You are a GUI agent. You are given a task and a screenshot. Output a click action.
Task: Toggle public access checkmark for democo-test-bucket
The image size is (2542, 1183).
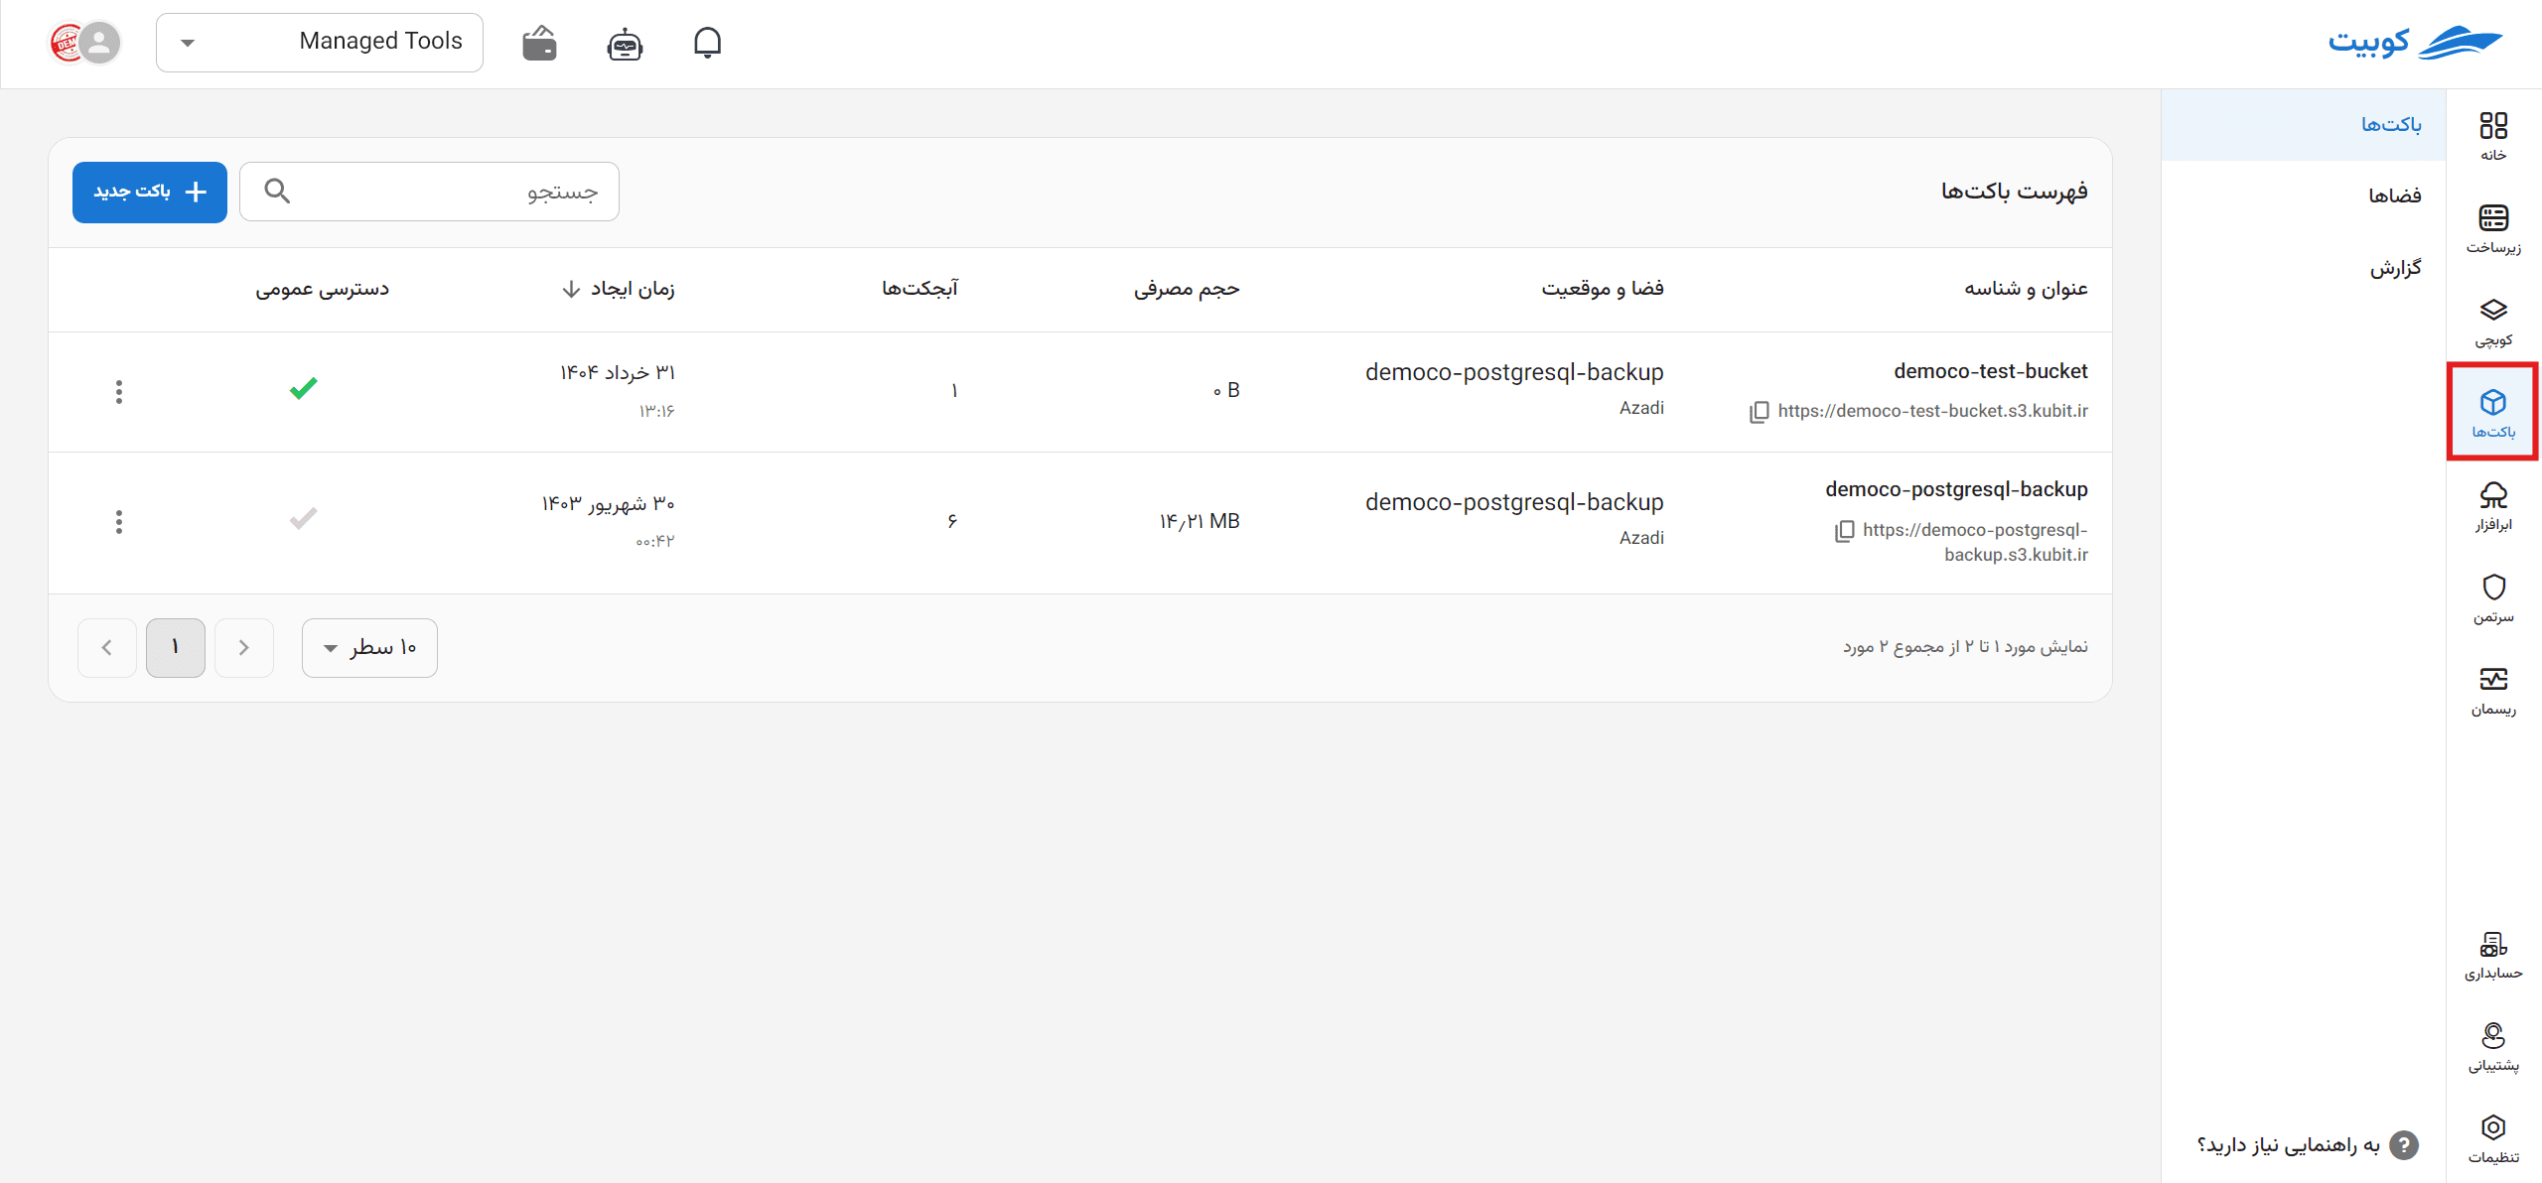pos(303,388)
